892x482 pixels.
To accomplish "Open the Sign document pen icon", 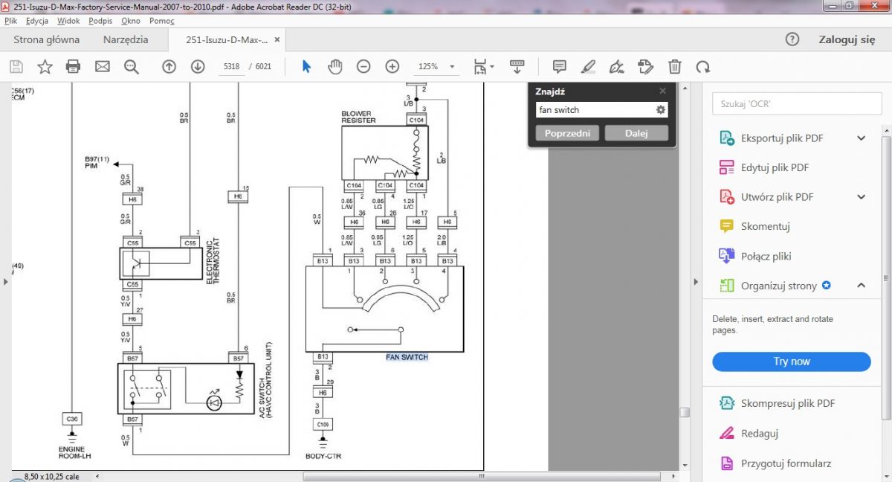I will (616, 67).
